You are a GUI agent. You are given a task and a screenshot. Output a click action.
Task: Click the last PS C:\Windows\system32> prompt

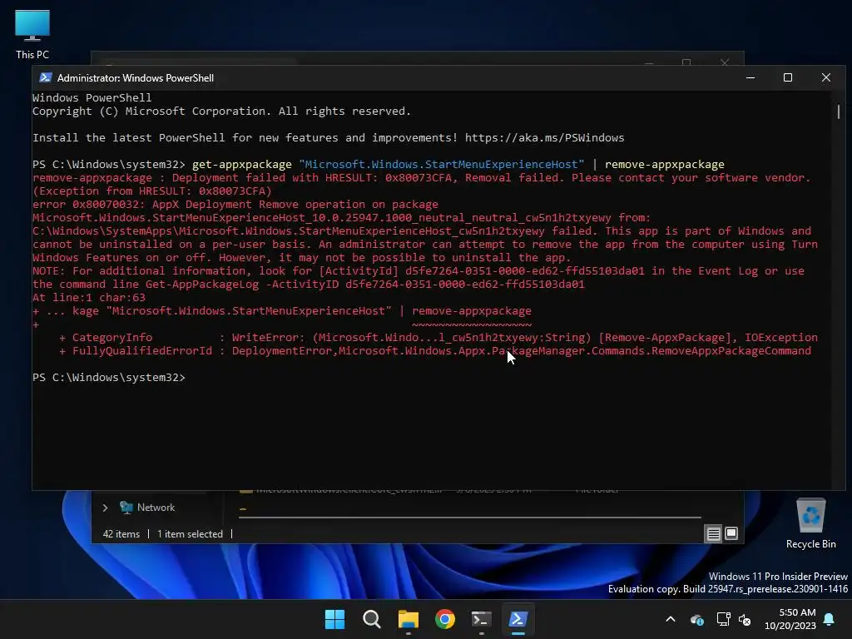(109, 378)
